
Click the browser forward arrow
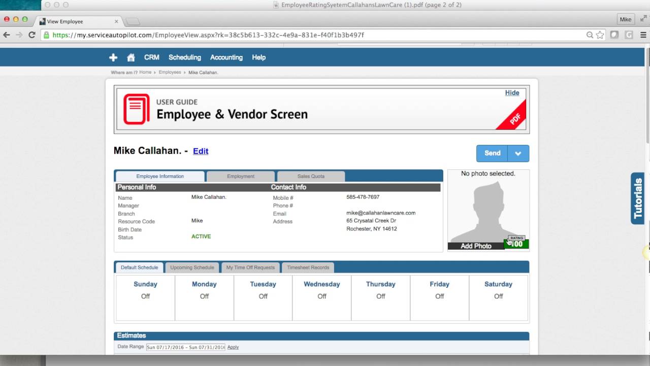pos(19,35)
